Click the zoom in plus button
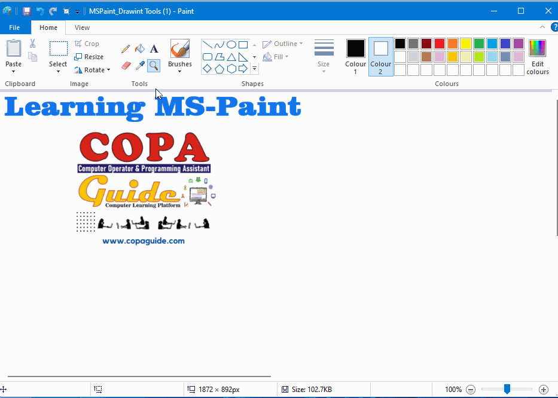This screenshot has width=558, height=398. [x=544, y=390]
